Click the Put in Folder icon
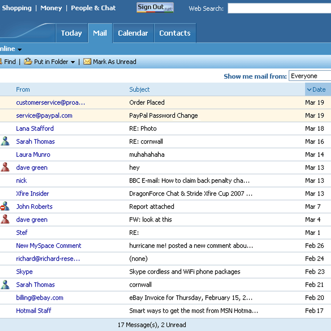 coord(28,62)
